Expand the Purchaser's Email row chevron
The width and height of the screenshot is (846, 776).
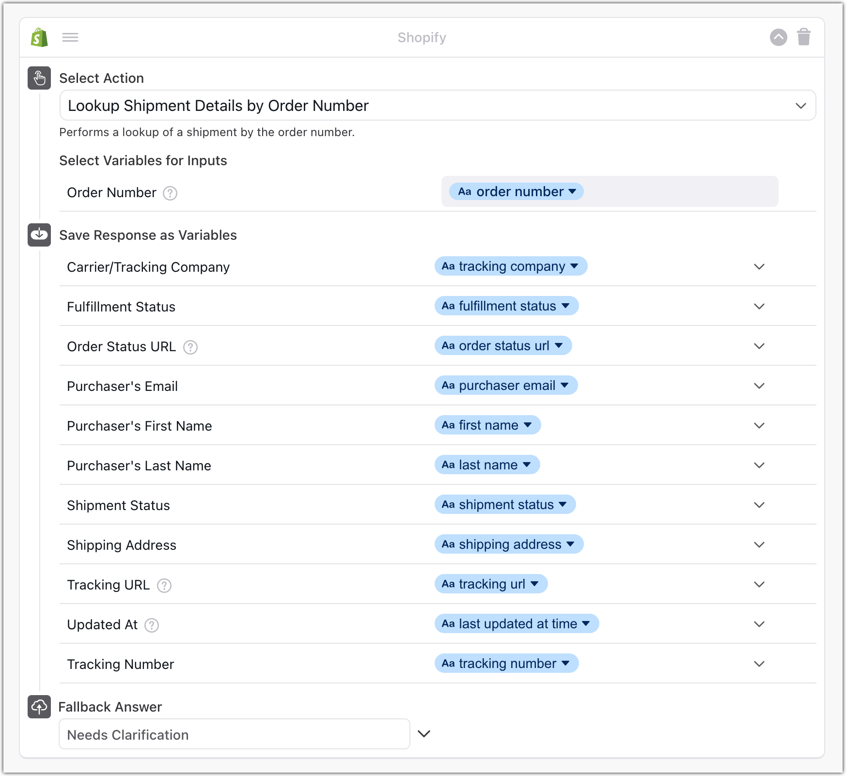759,386
